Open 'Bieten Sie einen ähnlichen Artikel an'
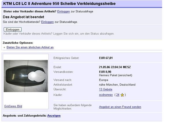This screenshot has width=185, height=123. pyautogui.click(x=30, y=47)
